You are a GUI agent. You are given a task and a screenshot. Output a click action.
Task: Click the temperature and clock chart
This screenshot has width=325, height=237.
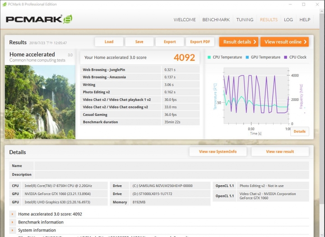tap(256, 96)
